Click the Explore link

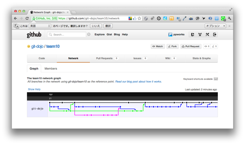[100, 34]
